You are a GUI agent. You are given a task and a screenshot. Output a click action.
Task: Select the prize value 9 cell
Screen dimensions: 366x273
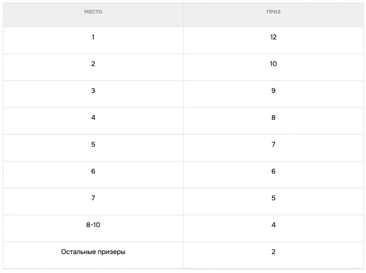(273, 91)
